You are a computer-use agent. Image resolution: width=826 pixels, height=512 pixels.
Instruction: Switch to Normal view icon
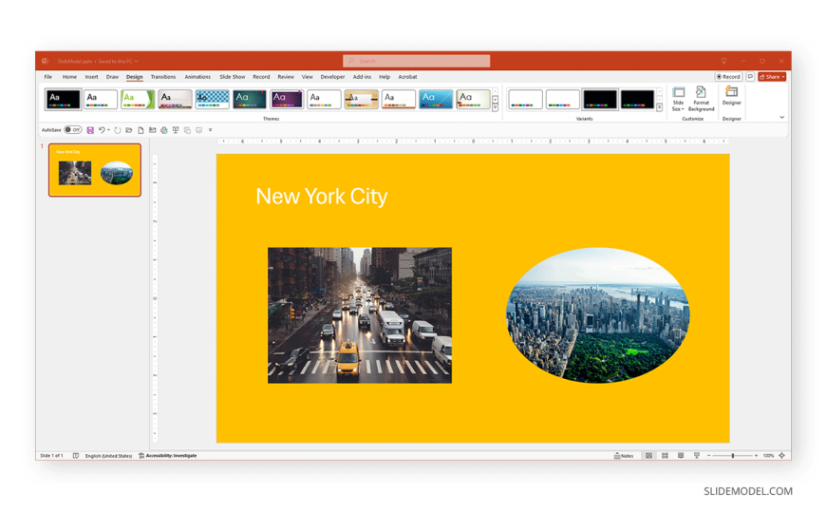point(649,456)
